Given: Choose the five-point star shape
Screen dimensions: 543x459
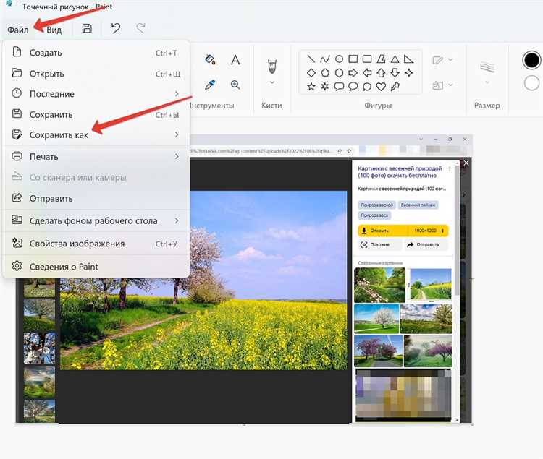Looking at the screenshot, I should click(311, 87).
